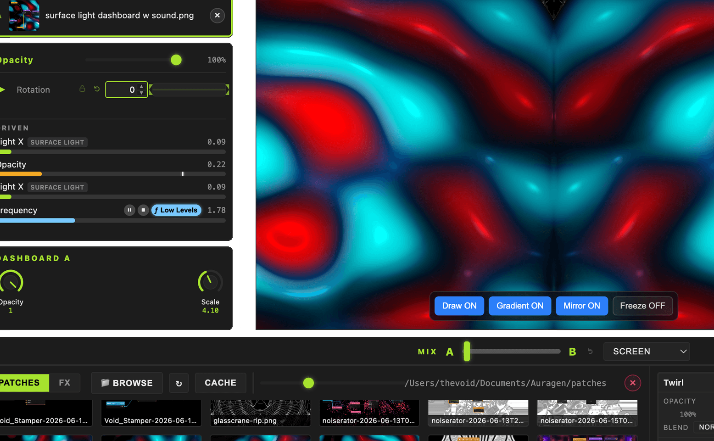This screenshot has width=714, height=441.
Task: Click the DASHBOARD A heading
Action: point(34,258)
